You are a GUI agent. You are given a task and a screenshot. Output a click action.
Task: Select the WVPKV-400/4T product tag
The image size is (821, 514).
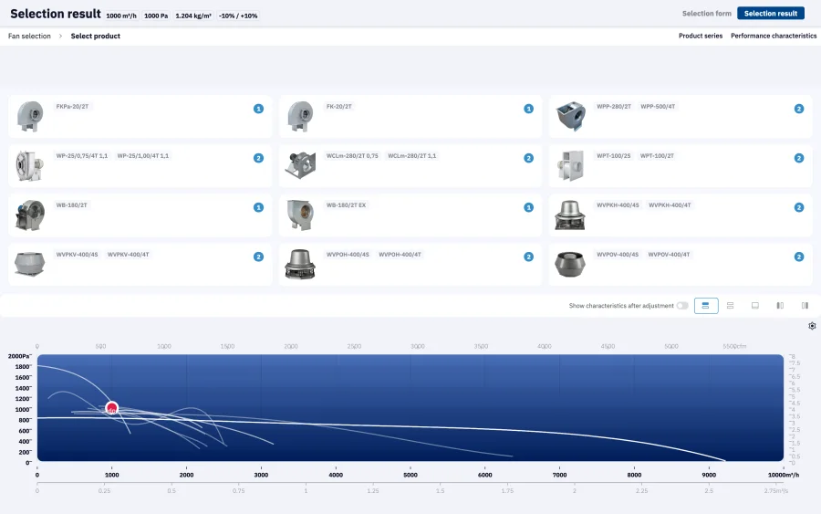click(129, 254)
